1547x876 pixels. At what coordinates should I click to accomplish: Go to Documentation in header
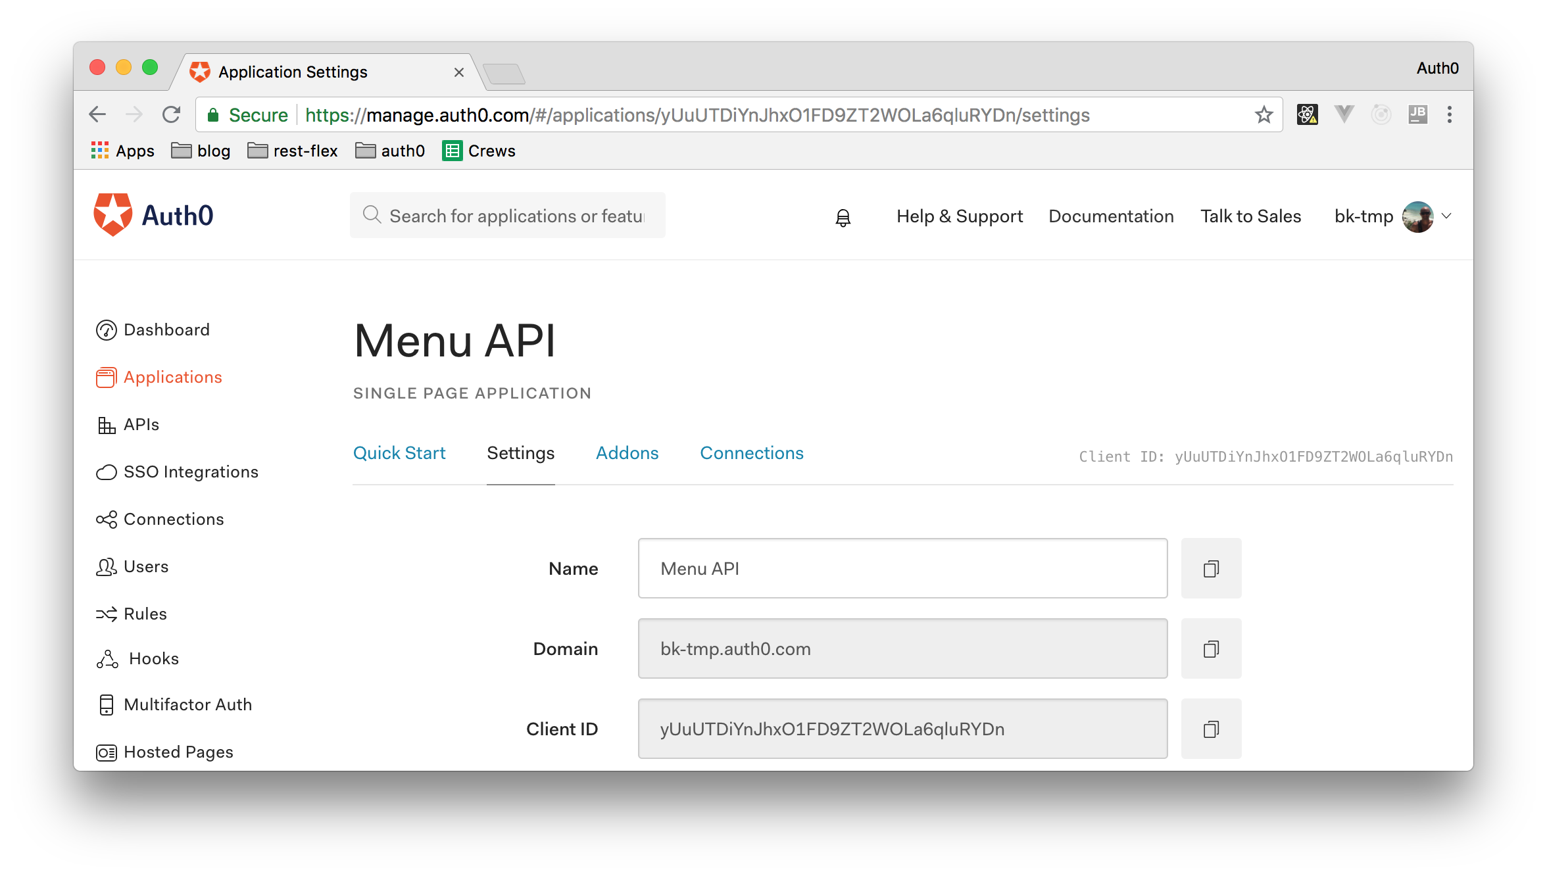click(x=1111, y=216)
